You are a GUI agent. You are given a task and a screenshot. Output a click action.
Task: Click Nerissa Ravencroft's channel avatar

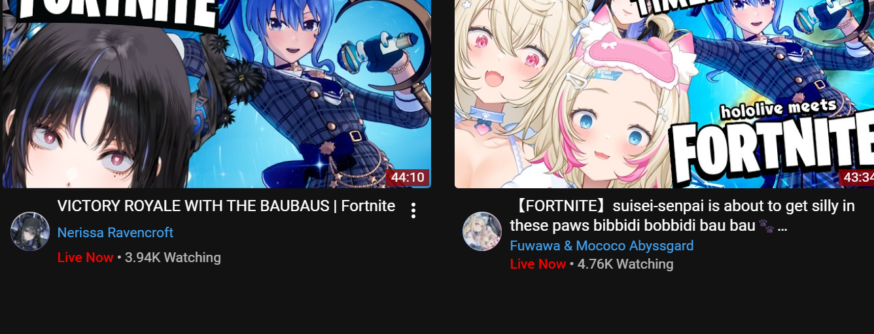click(x=30, y=231)
